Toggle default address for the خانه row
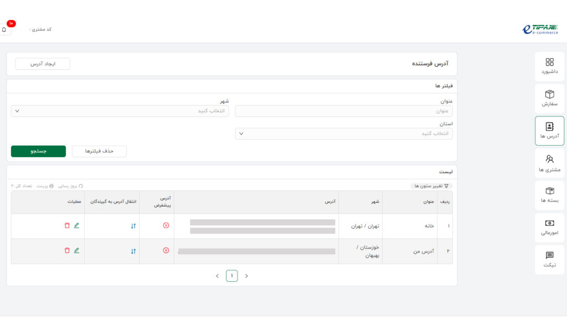This screenshot has width=567, height=319. [166, 225]
